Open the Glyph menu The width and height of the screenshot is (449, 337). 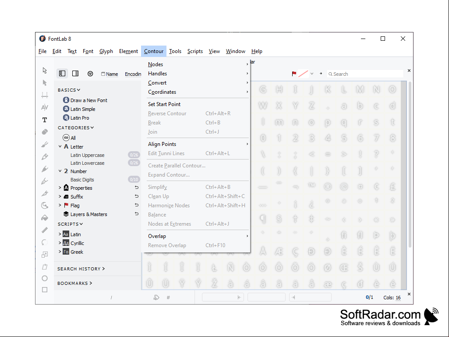point(106,51)
